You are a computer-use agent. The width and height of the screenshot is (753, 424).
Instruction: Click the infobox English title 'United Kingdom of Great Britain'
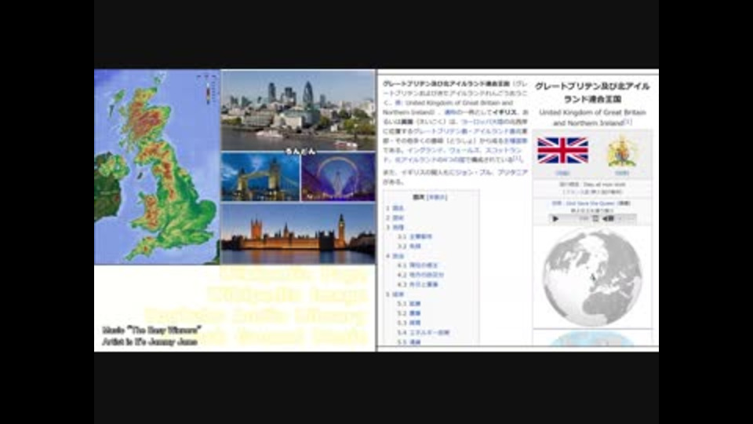pos(592,112)
